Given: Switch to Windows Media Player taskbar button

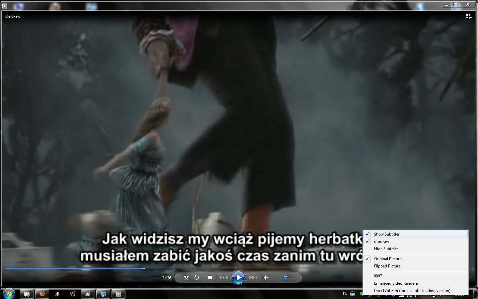Looking at the screenshot, I should pyautogui.click(x=119, y=294).
